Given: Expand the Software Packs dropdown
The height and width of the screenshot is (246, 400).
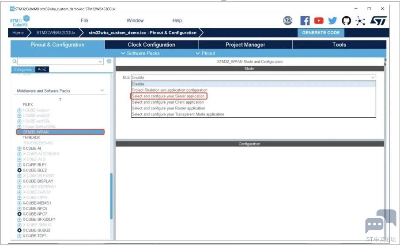Looking at the screenshot, I should pyautogui.click(x=140, y=53).
